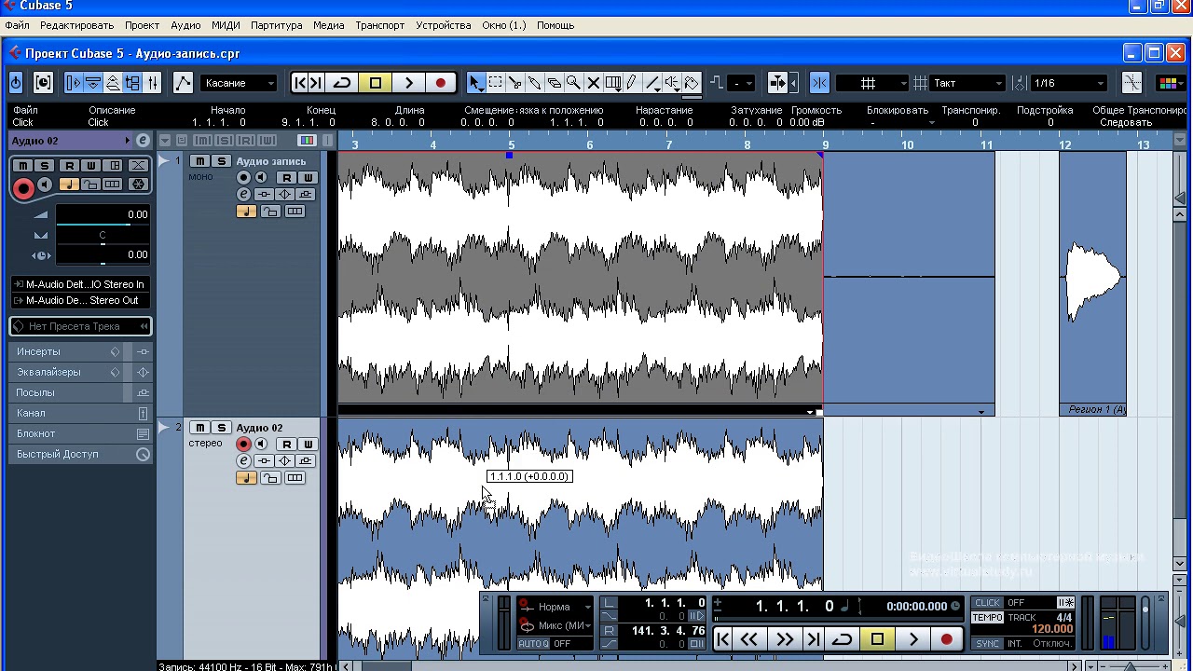Select the Glue tool
Viewport: 1193px width, 671px height.
coord(534,83)
